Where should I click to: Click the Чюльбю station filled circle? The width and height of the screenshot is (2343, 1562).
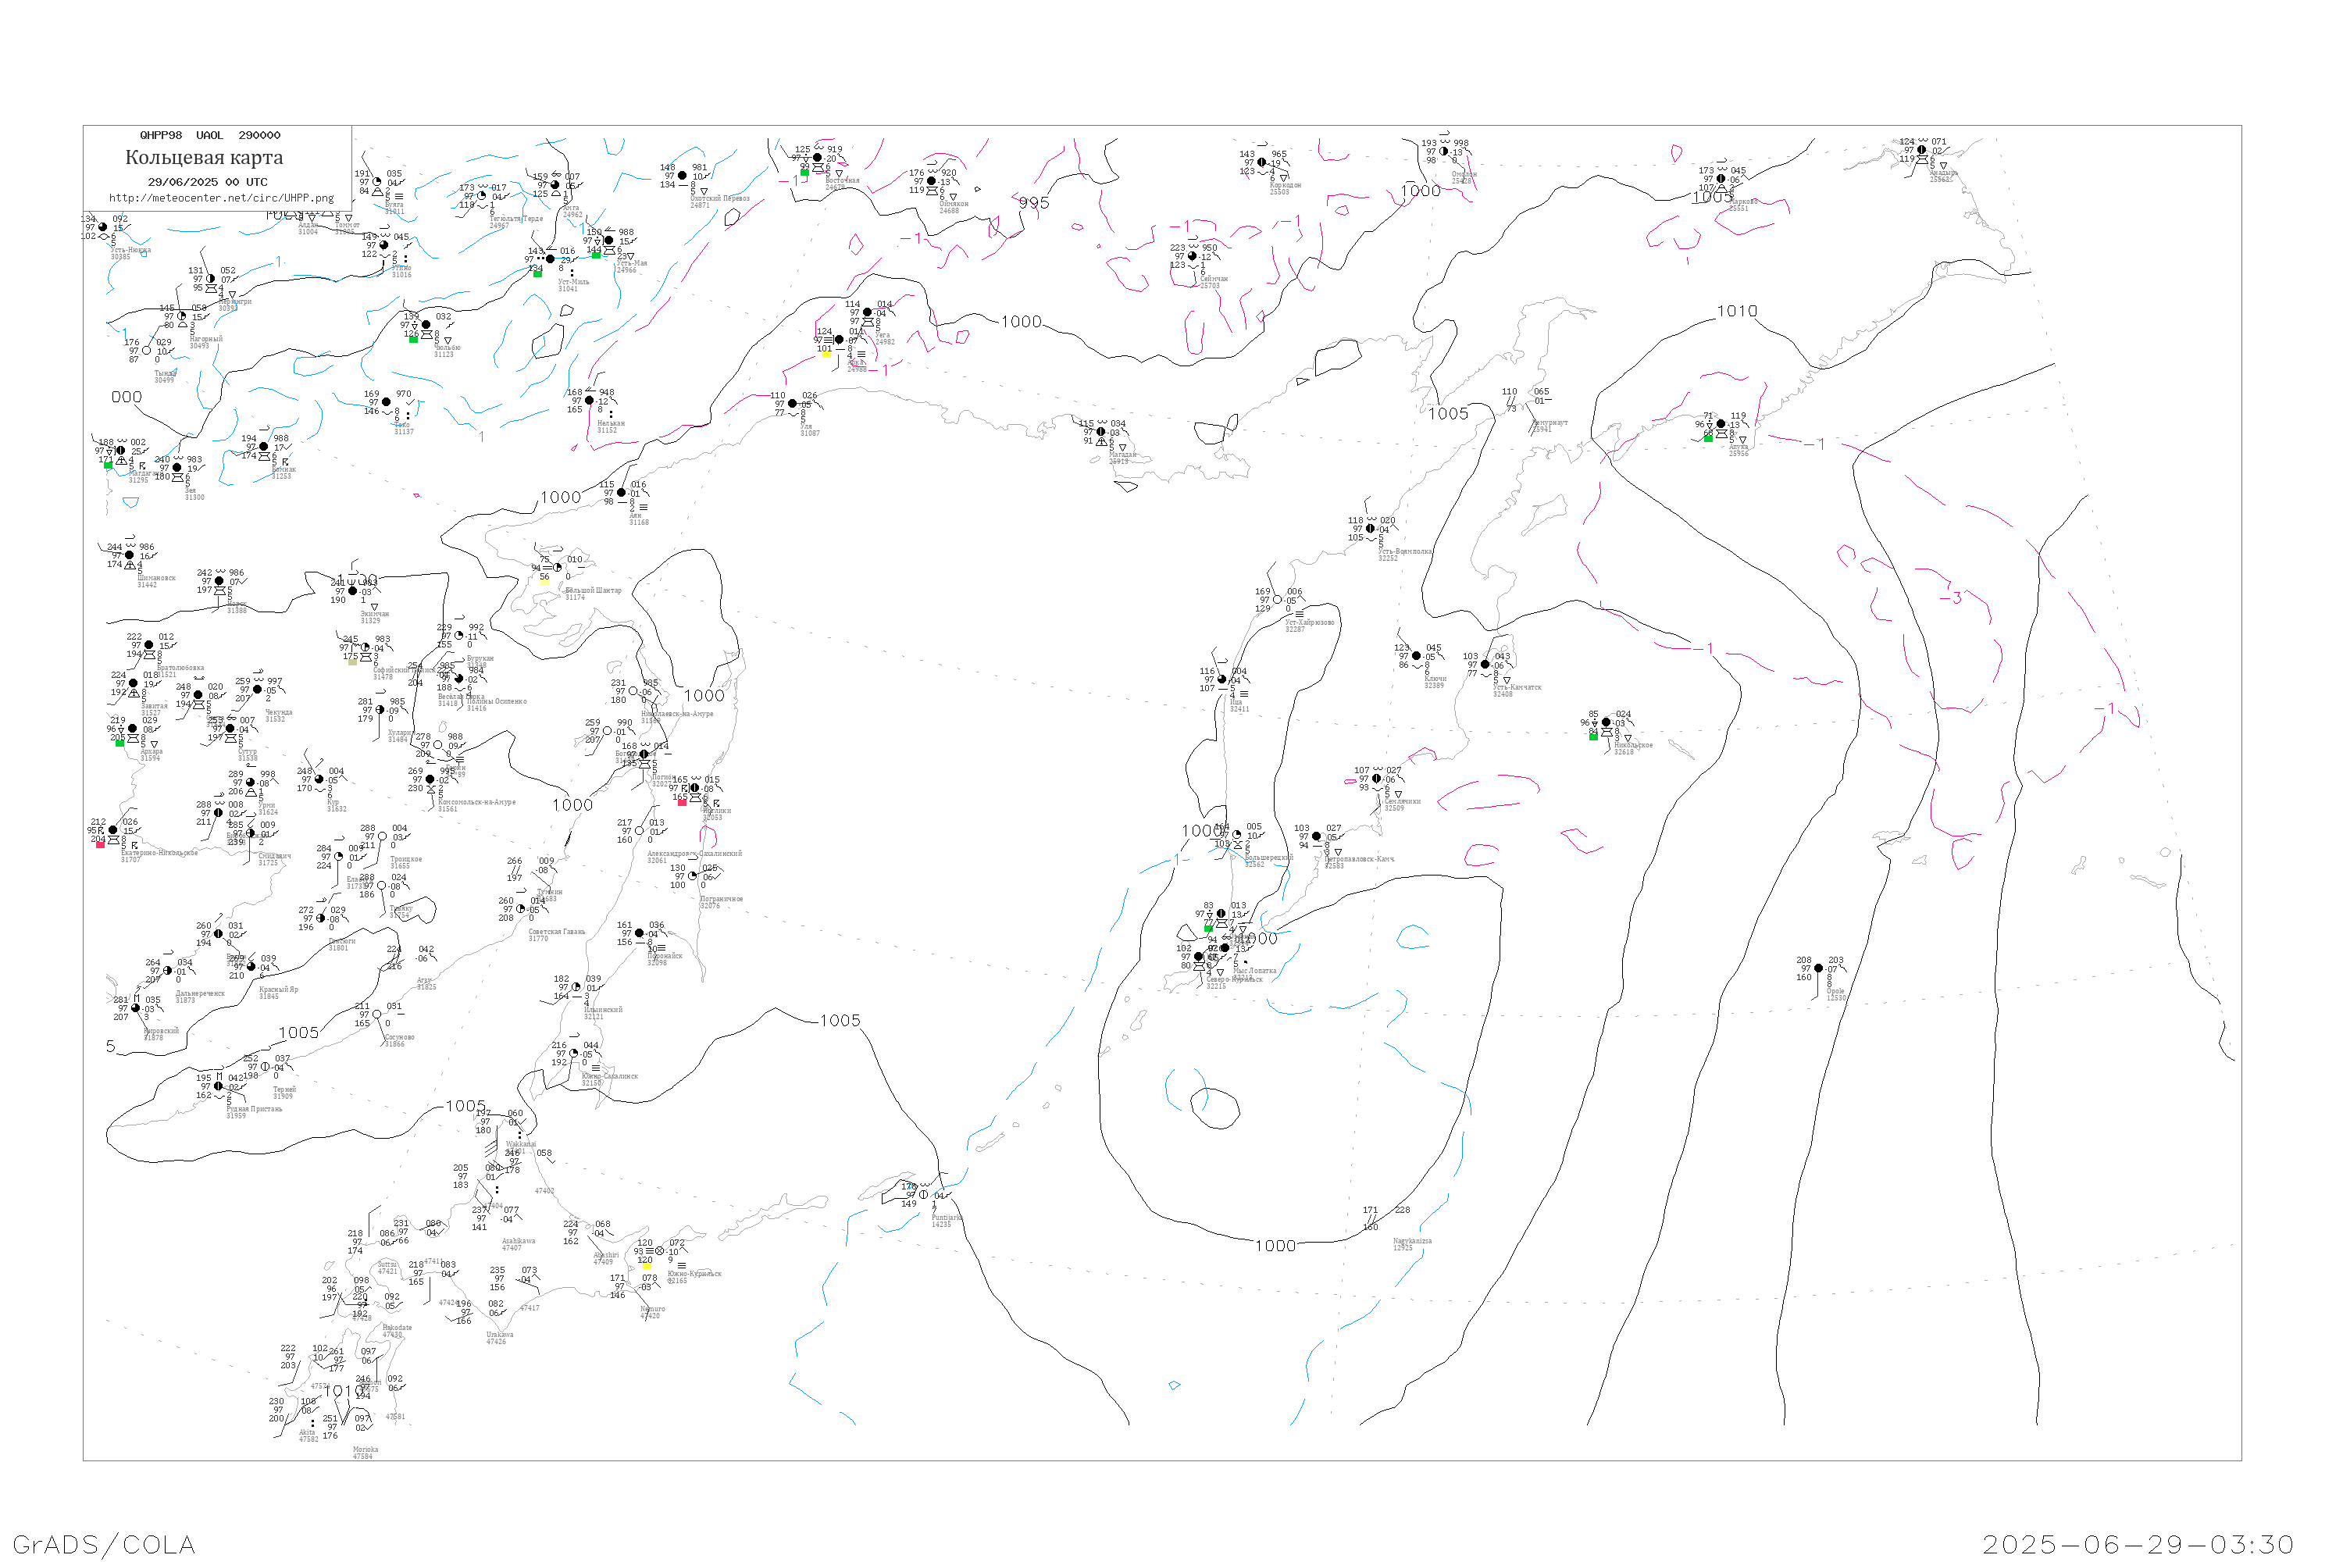[x=426, y=325]
